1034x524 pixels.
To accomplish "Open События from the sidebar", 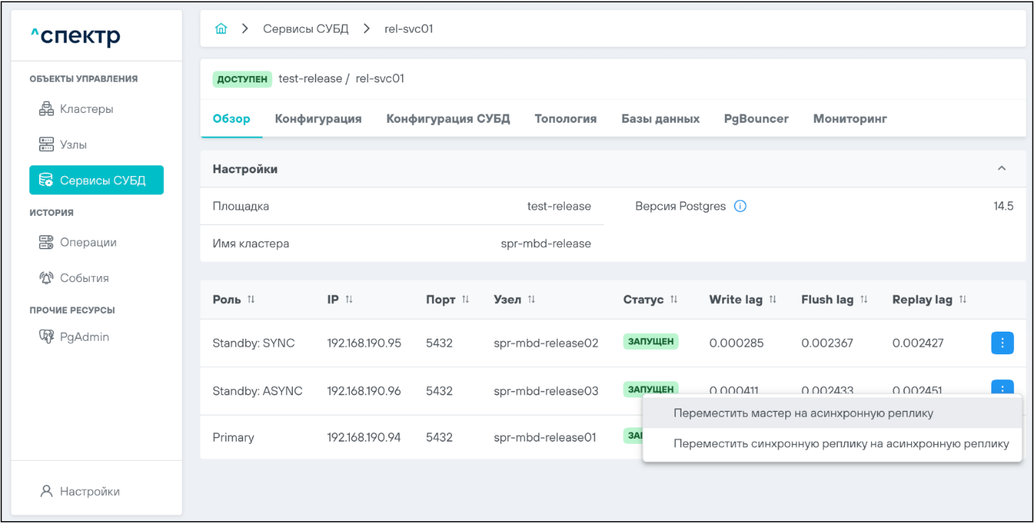I will (84, 278).
